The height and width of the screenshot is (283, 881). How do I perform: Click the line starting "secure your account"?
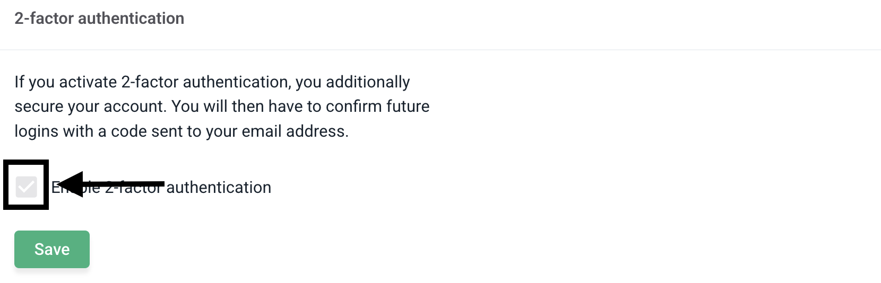pos(222,107)
